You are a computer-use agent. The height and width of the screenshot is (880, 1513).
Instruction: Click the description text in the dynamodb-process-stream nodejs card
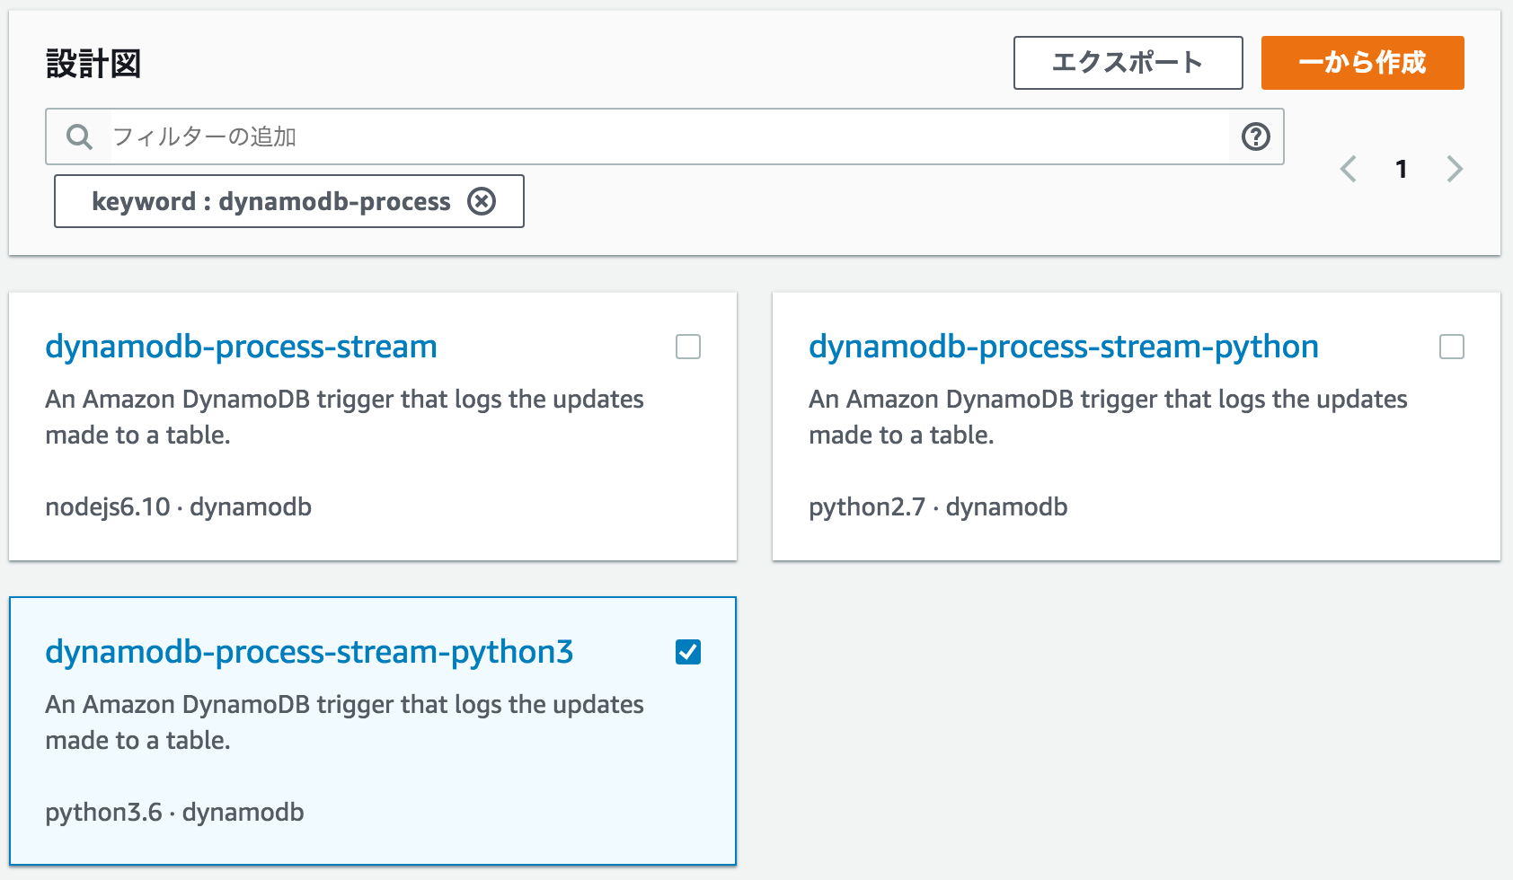[x=344, y=417]
